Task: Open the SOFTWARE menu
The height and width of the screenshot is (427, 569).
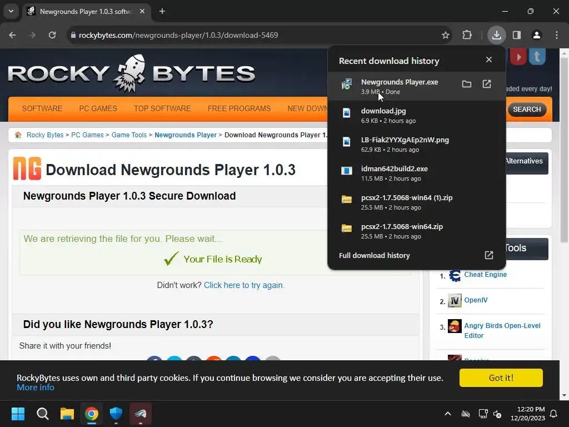Action: (x=42, y=108)
